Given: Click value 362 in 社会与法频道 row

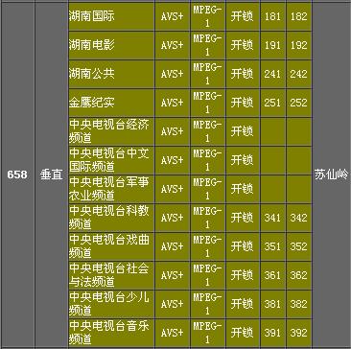Looking at the screenshot, I should tap(298, 275).
